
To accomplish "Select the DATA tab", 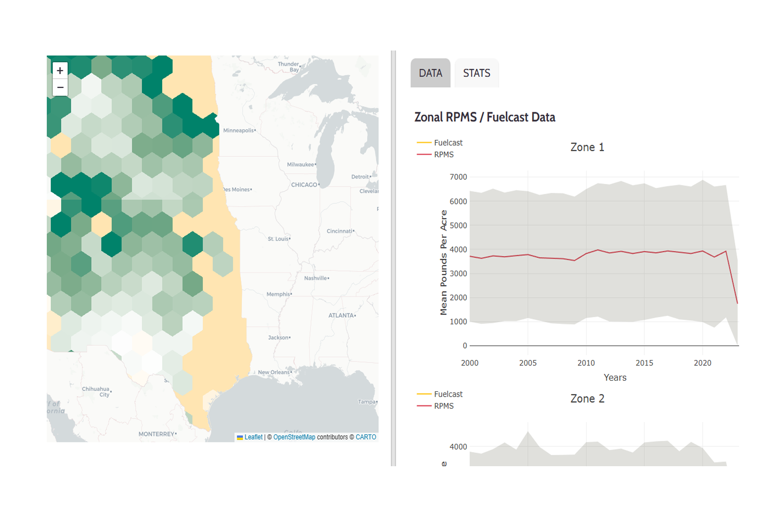I will click(x=430, y=73).
